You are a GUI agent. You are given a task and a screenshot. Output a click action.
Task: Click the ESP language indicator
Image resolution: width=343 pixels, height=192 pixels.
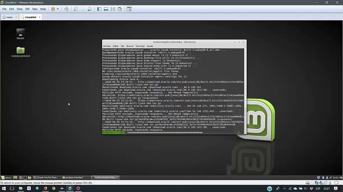pos(318,189)
